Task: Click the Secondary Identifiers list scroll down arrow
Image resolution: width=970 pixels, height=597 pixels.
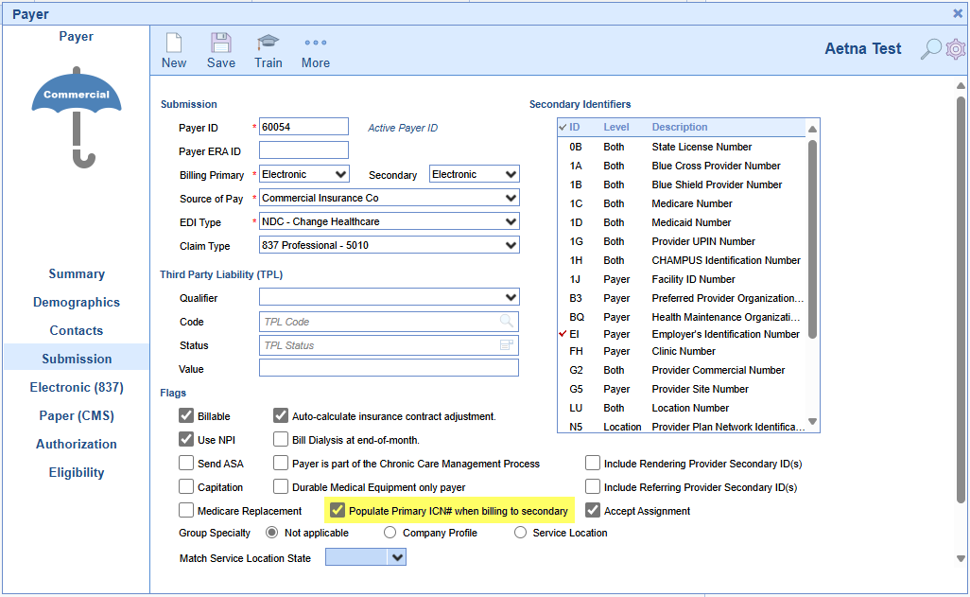Action: 812,422
